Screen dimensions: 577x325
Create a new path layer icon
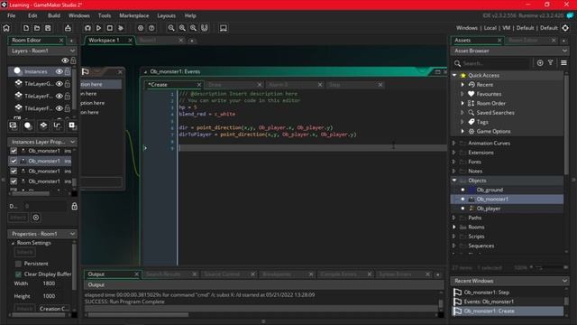click(x=57, y=125)
